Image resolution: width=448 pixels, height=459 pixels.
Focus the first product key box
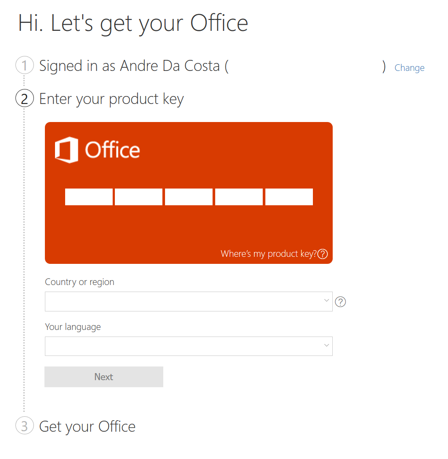(88, 197)
